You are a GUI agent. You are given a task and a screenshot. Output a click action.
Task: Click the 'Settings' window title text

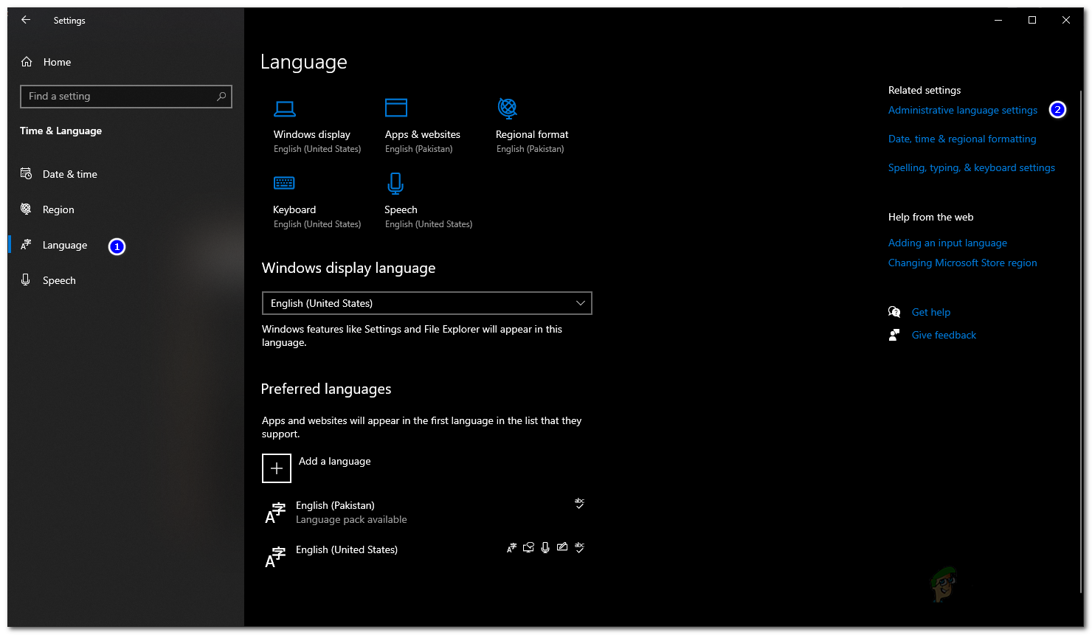click(69, 21)
